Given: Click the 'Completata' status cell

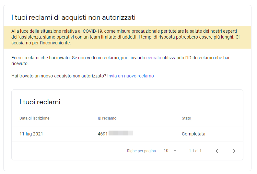Looking at the screenshot, I should pyautogui.click(x=193, y=134).
